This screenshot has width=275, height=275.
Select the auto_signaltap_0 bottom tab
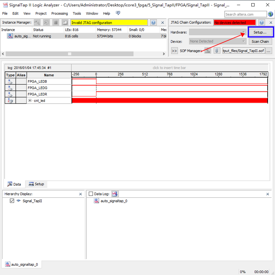[21, 264]
